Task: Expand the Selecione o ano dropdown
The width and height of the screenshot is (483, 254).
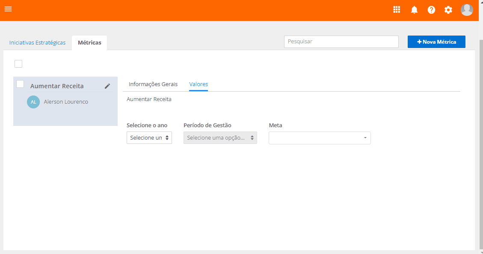Action: [x=149, y=138]
